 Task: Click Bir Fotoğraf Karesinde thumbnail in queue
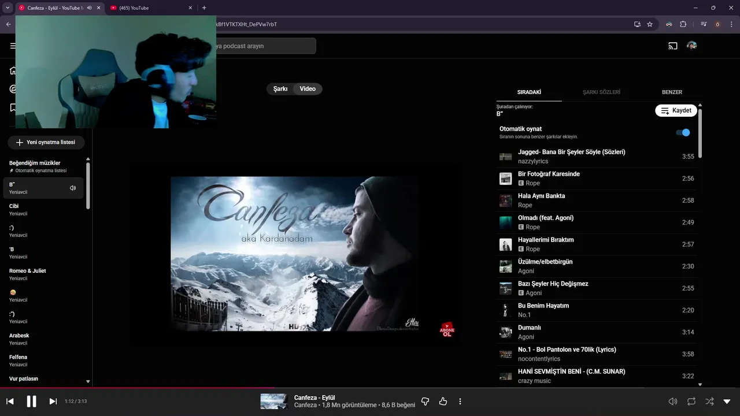point(506,179)
